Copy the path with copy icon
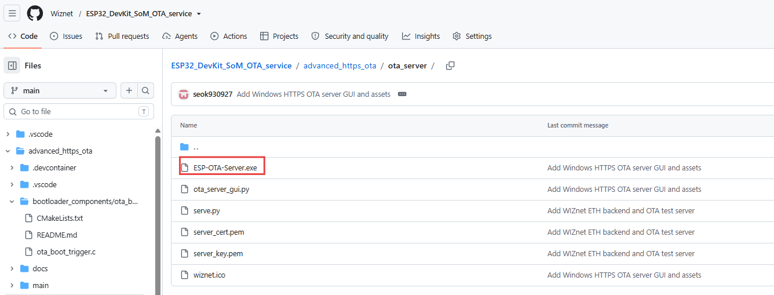 [450, 65]
